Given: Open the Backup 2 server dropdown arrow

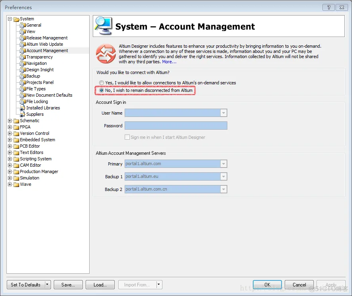Looking at the screenshot, I should [x=223, y=189].
